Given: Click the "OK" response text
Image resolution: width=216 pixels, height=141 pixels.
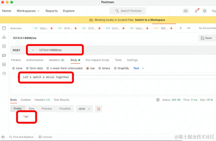Looking at the screenshot, I should (26, 117).
